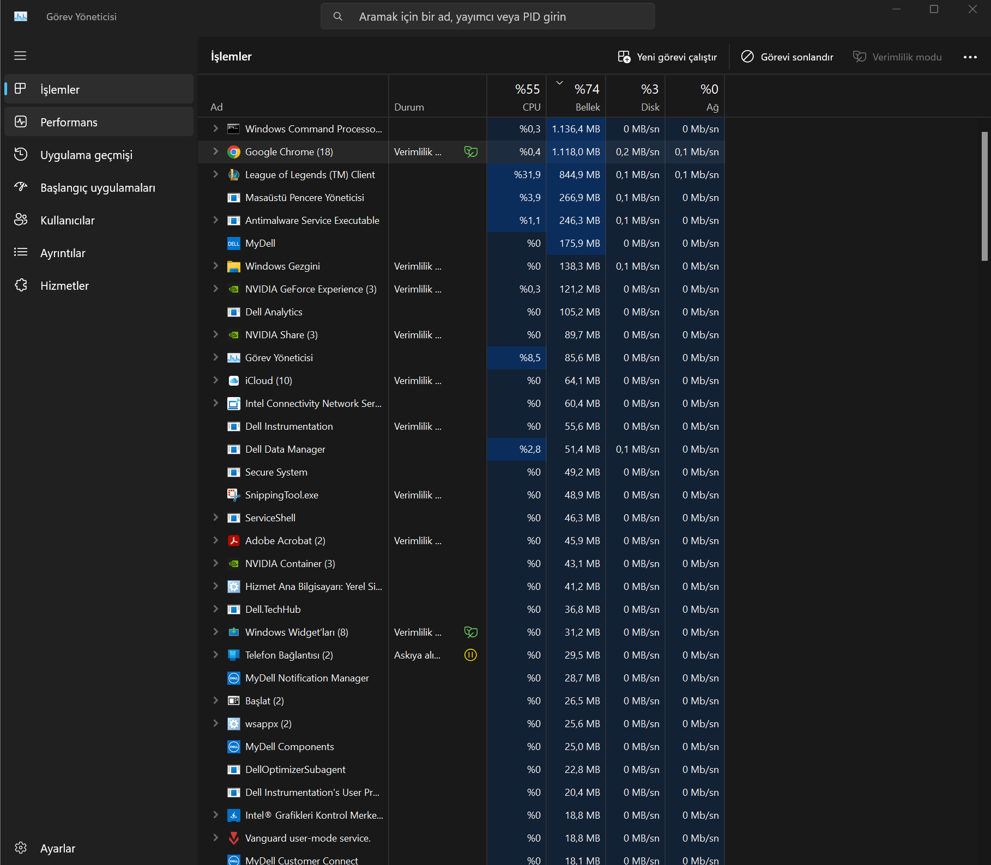Sort by the Disk column header
The width and height of the screenshot is (991, 865).
(x=636, y=96)
